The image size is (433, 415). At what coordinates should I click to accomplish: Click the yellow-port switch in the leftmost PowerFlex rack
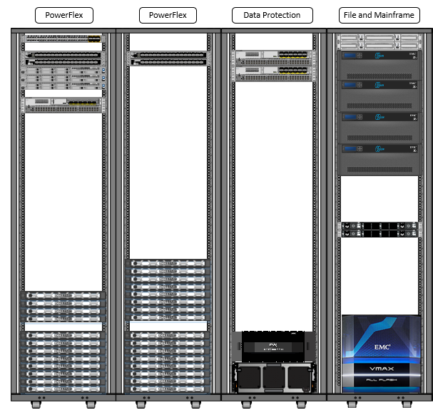coord(64,104)
